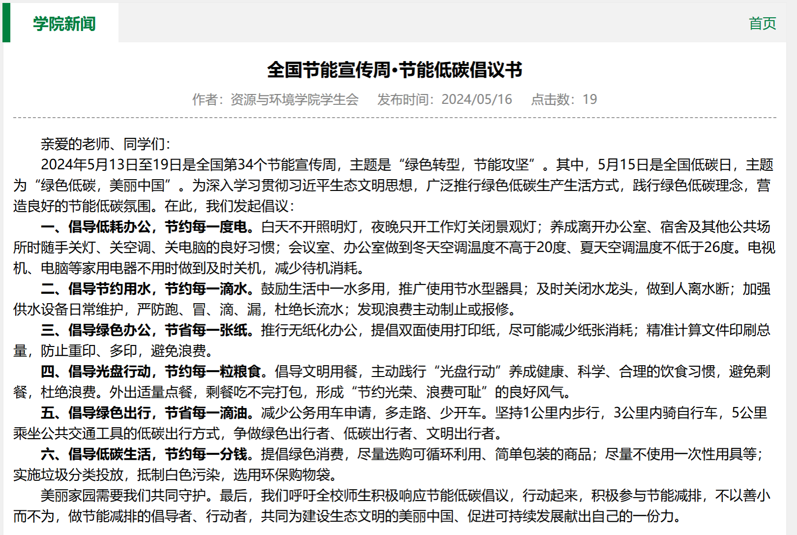Click the 学院新闻 section tab
797x535 pixels.
click(x=64, y=23)
